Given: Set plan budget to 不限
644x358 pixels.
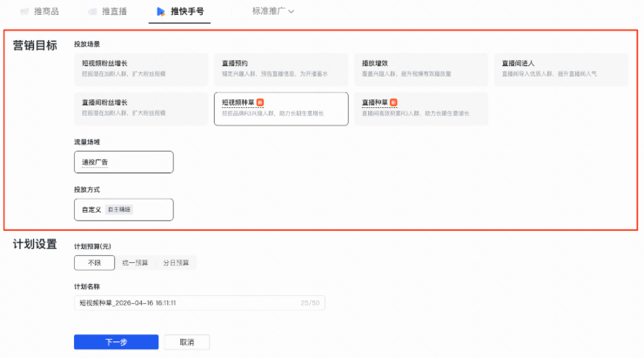Looking at the screenshot, I should click(95, 263).
